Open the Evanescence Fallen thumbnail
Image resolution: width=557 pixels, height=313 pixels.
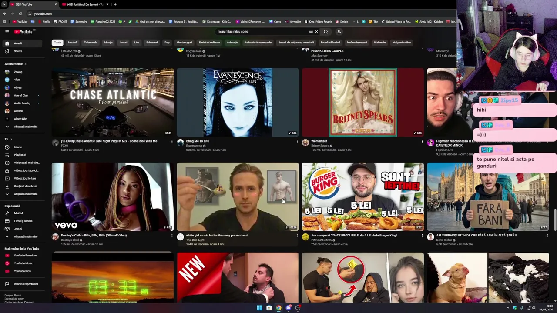click(x=238, y=102)
